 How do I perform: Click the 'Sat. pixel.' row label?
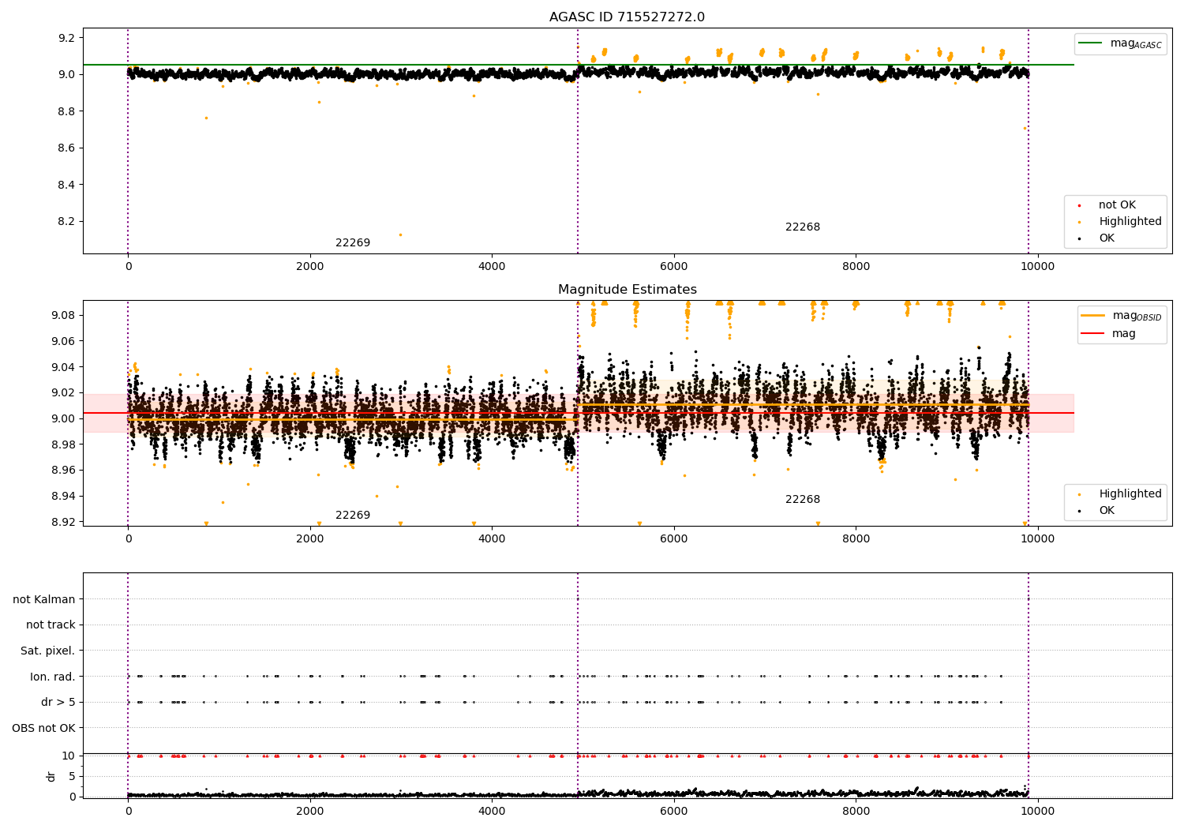coord(48,651)
